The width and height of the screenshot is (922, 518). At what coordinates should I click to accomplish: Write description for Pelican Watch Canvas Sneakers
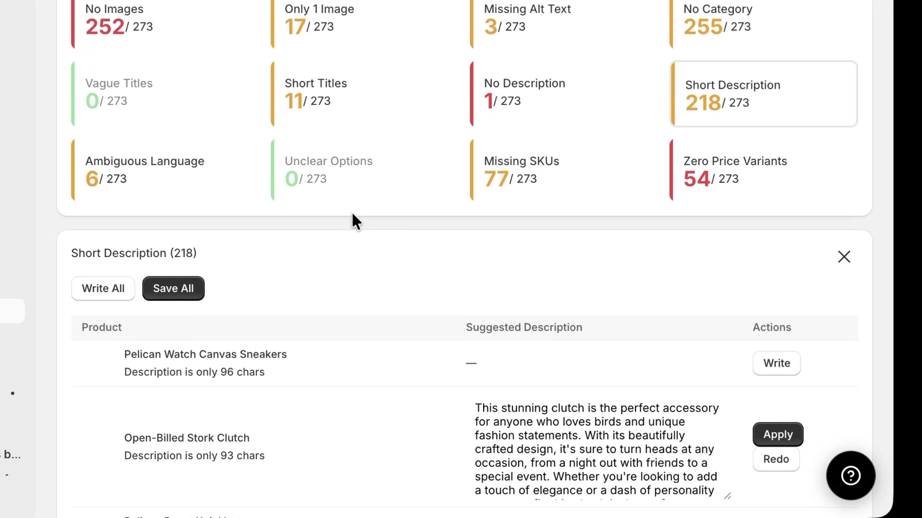click(776, 363)
